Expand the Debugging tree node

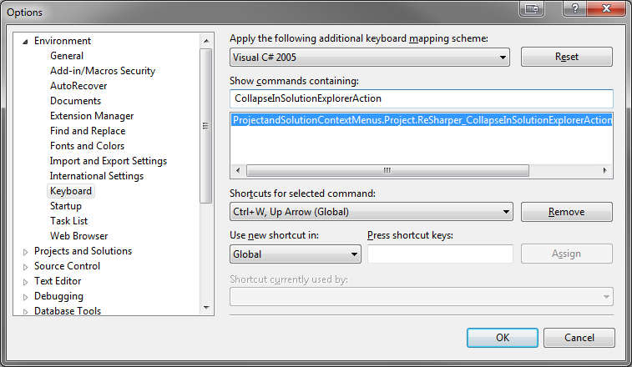(25, 296)
